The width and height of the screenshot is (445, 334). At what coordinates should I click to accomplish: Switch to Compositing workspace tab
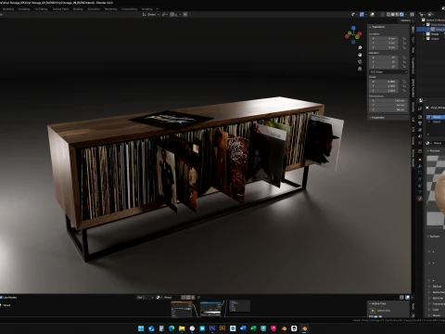pyautogui.click(x=129, y=9)
